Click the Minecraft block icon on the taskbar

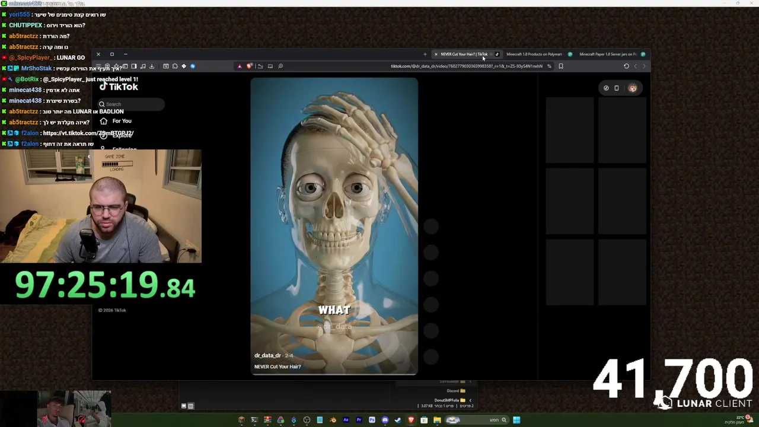click(241, 420)
